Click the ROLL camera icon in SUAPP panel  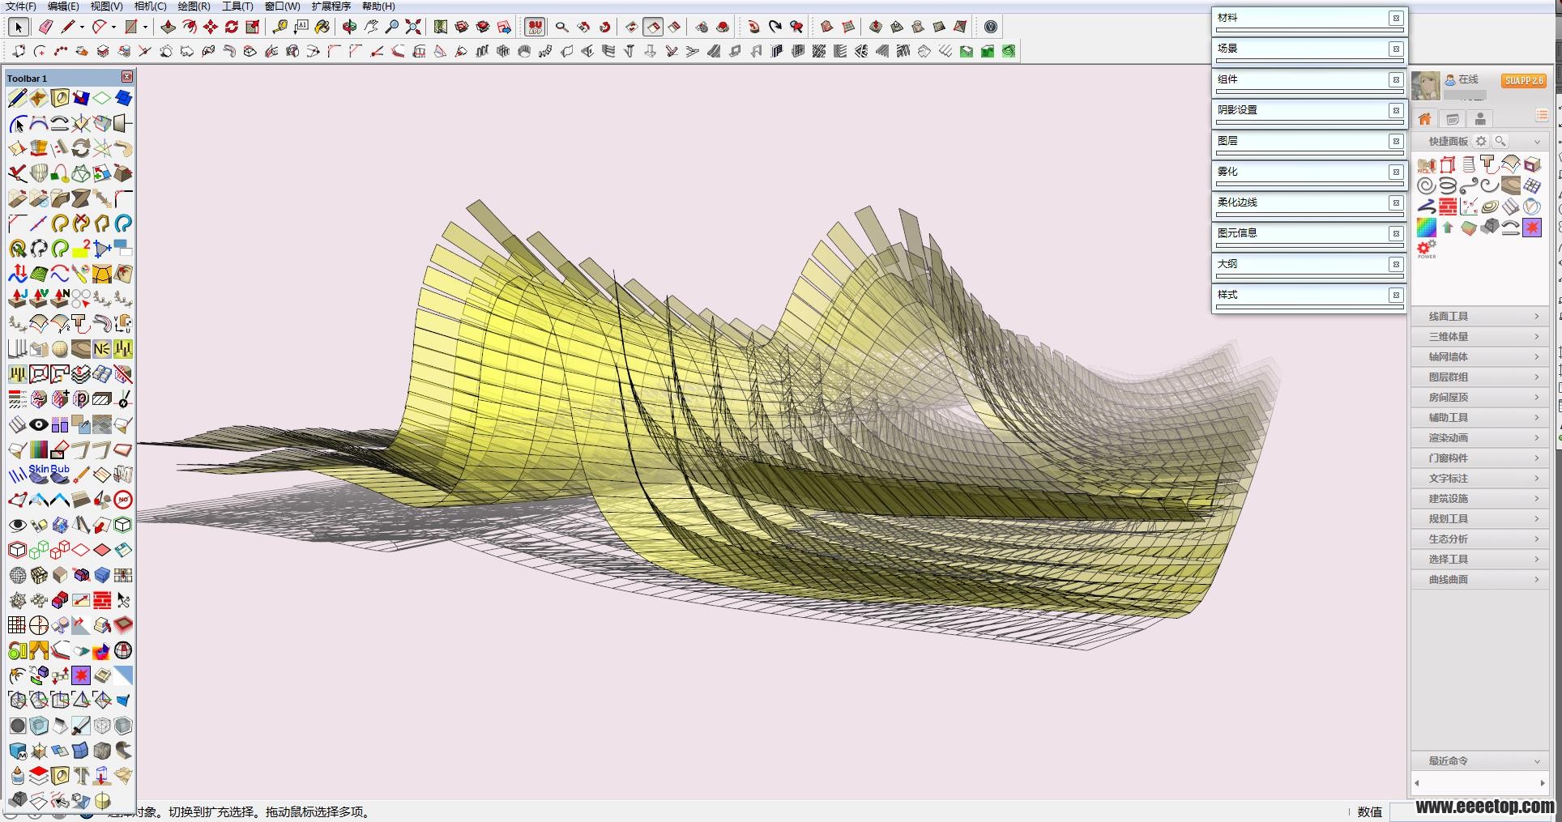(1427, 165)
